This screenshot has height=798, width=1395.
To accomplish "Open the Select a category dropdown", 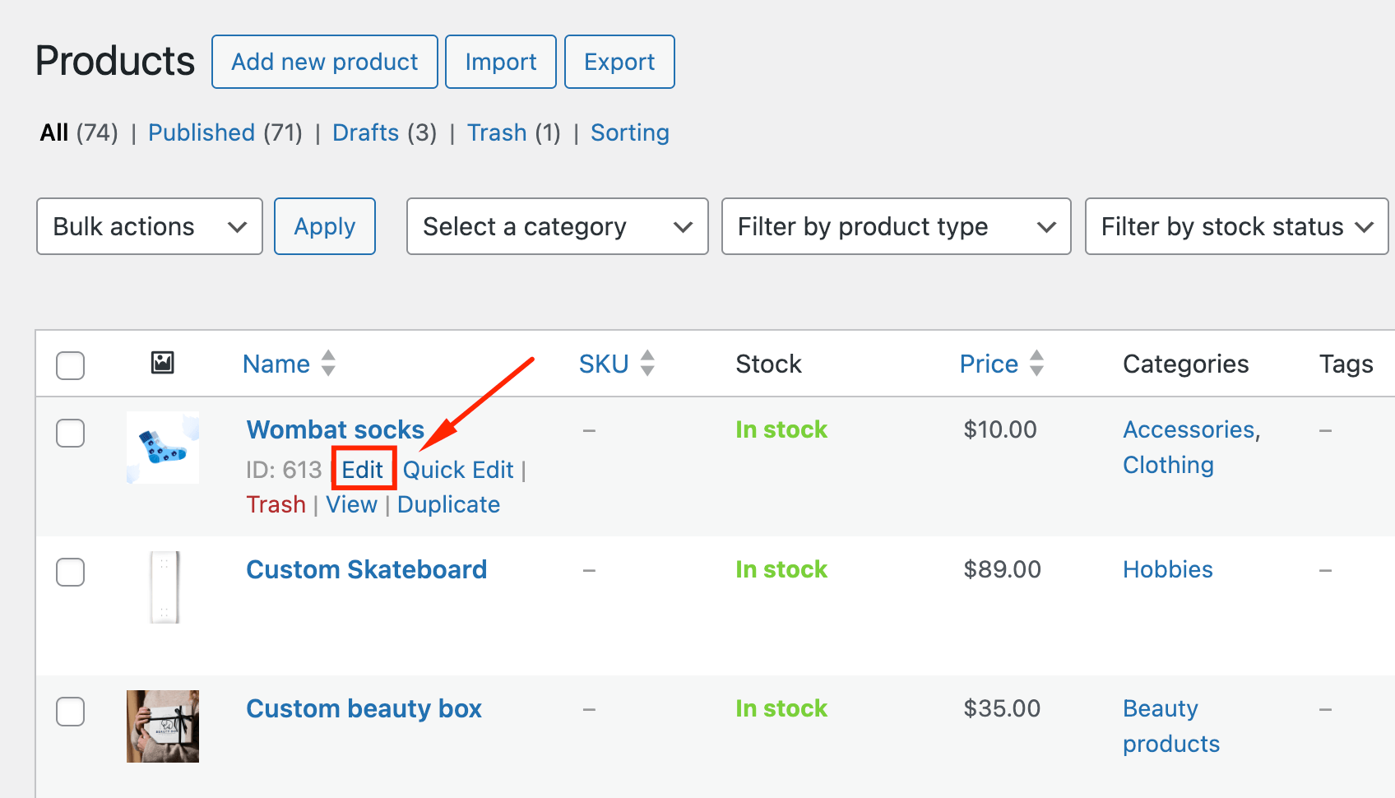I will [557, 226].
